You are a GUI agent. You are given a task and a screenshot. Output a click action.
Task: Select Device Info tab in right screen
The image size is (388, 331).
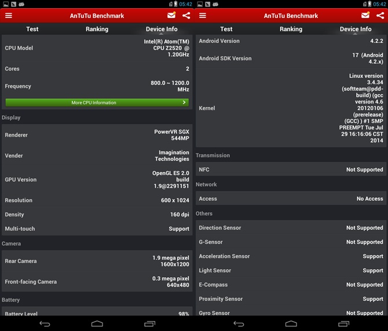tap(356, 29)
